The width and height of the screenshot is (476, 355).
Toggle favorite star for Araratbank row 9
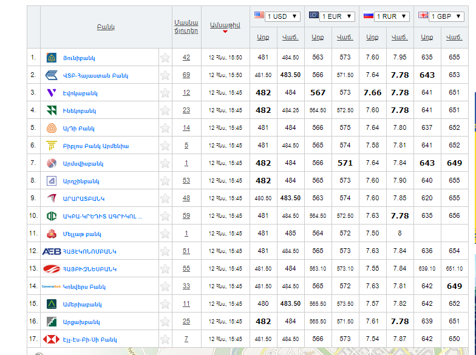coord(165,198)
